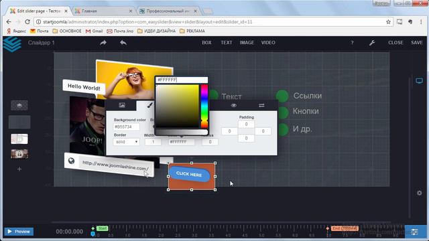
Task: Click the border color #FFFFFF field
Action: pyautogui.click(x=182, y=142)
